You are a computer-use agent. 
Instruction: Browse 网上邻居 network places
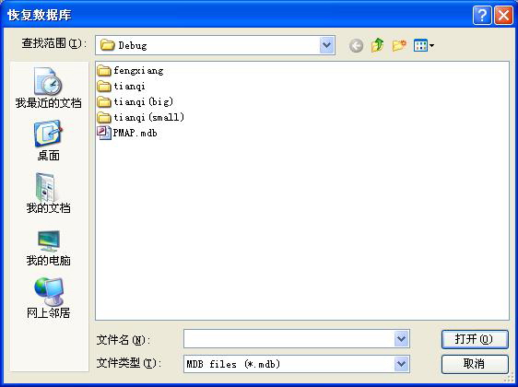point(49,298)
